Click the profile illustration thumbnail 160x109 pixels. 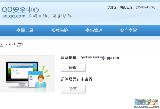[x=27, y=74]
